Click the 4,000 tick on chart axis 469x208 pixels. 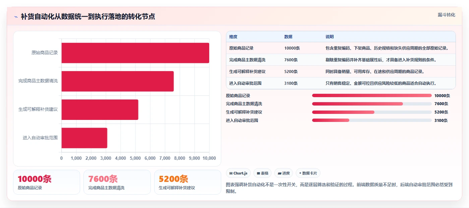pos(120,158)
